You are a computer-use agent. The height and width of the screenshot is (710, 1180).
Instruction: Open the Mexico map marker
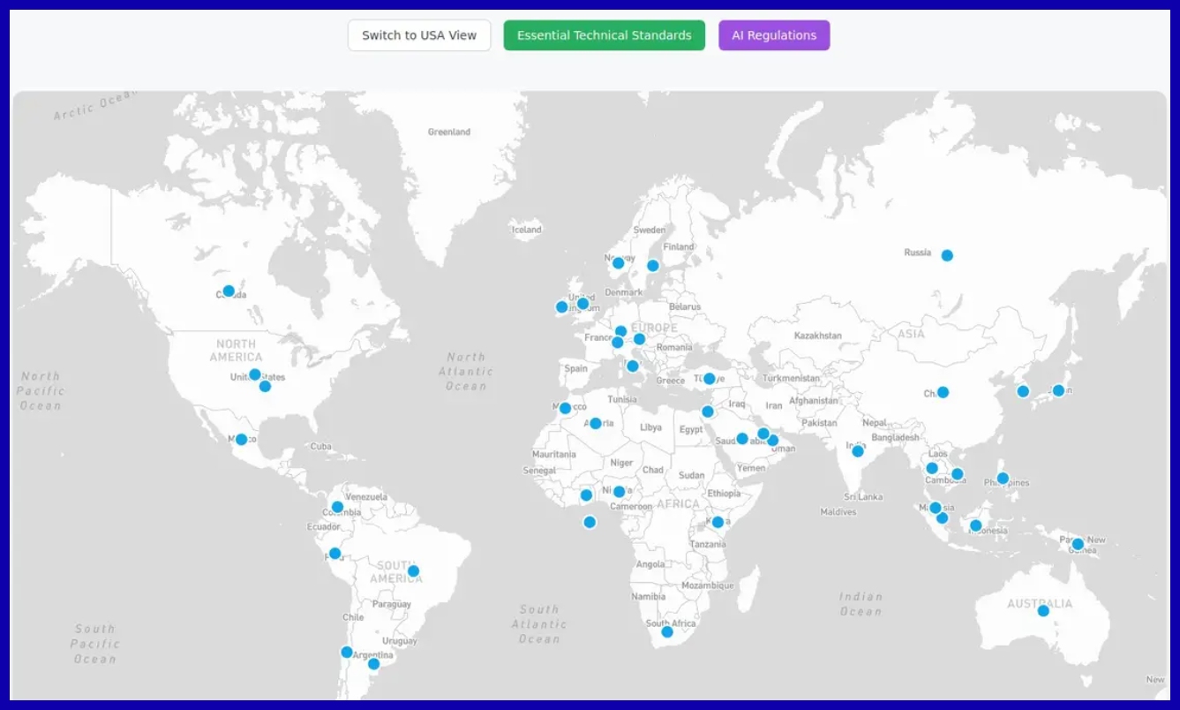coord(241,440)
